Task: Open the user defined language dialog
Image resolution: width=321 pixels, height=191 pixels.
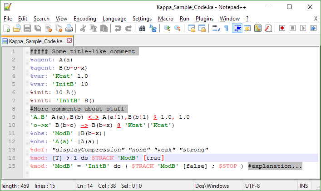Action: click(247, 28)
